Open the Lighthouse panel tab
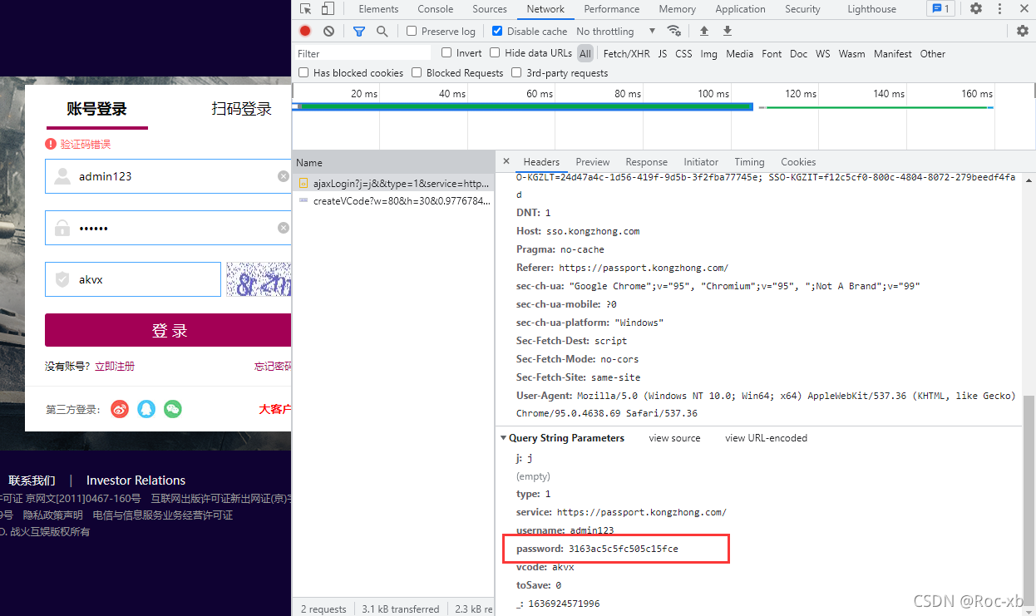The width and height of the screenshot is (1036, 616). pyautogui.click(x=871, y=9)
